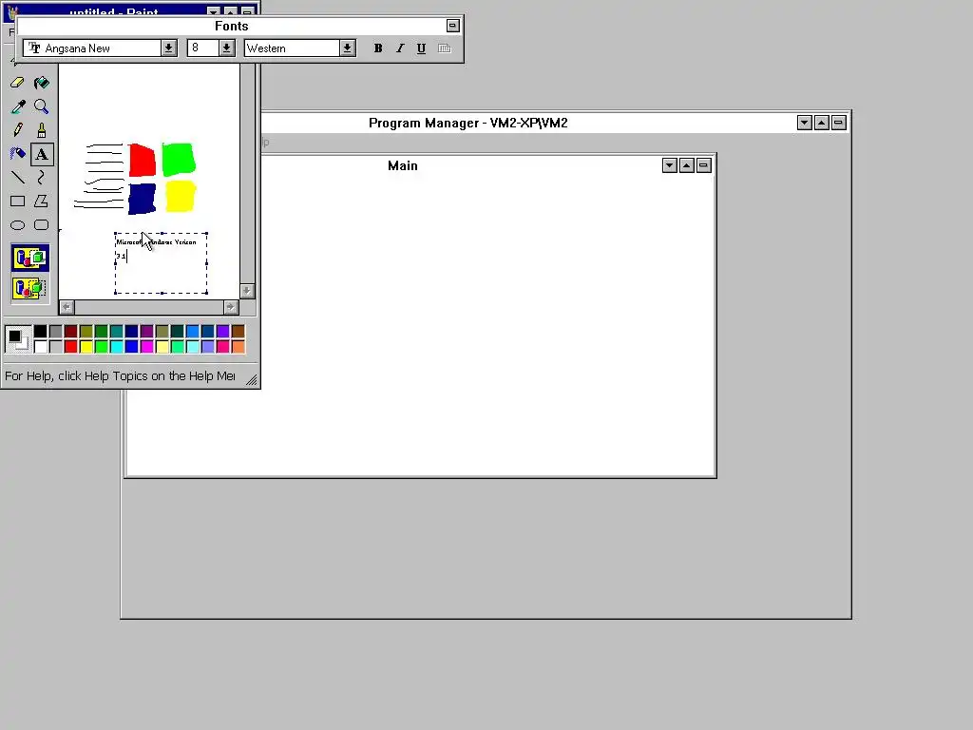Click the canvas horizontal scroll right arrow
This screenshot has height=730, width=973.
click(x=230, y=307)
